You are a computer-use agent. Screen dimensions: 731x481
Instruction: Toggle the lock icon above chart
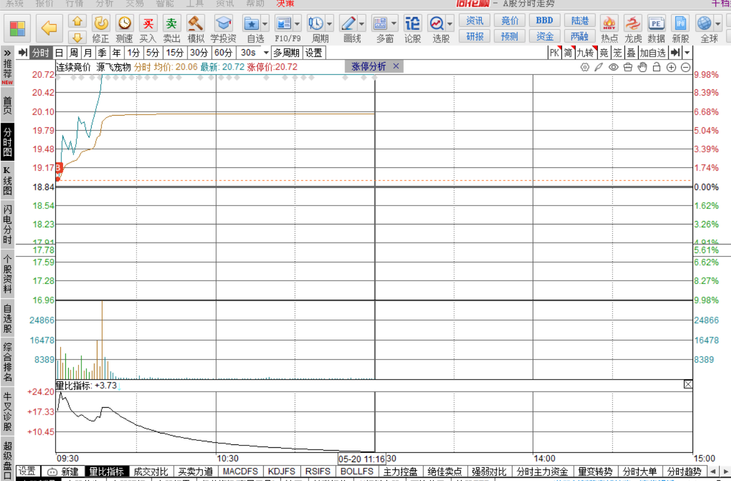tap(656, 67)
